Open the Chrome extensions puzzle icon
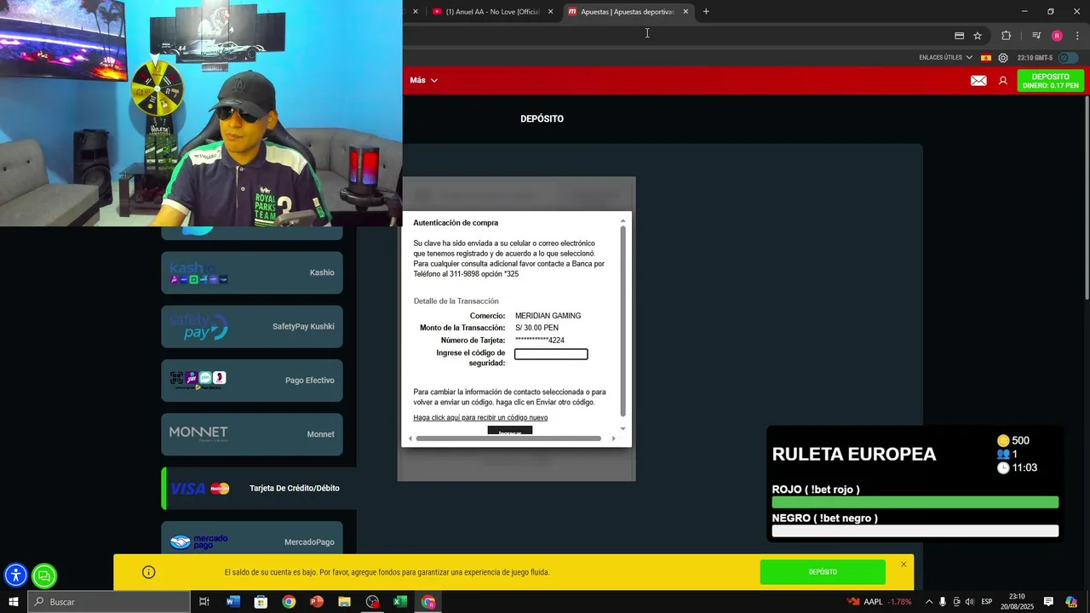Viewport: 1090px width, 613px height. point(1007,36)
